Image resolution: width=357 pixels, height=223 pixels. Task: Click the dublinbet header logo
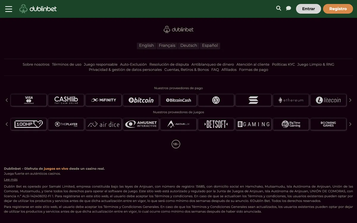pyautogui.click(x=38, y=9)
